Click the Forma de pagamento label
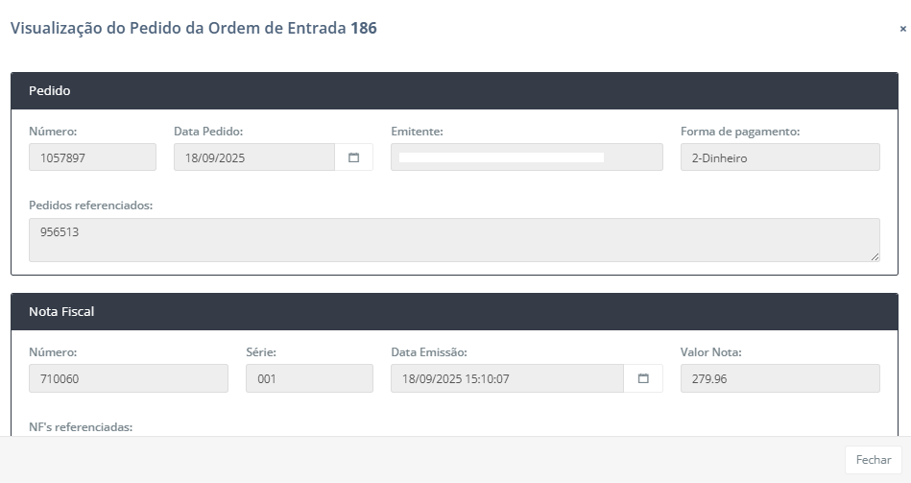This screenshot has width=911, height=483. 739,132
